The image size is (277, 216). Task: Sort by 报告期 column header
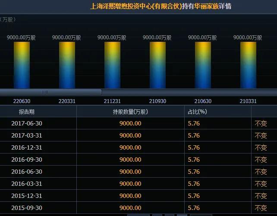[27, 112]
